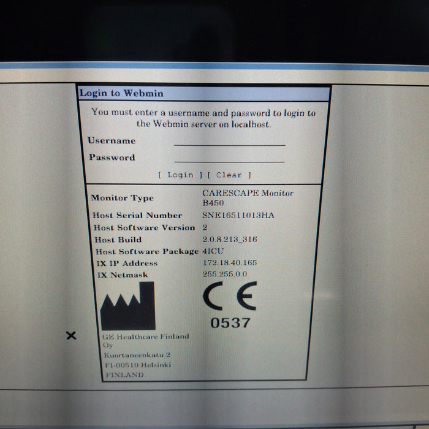Image resolution: width=429 pixels, height=429 pixels.
Task: Click the Clear button
Action: (x=229, y=175)
